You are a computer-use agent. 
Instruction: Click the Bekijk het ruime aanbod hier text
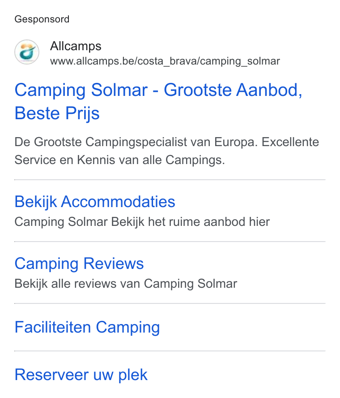tap(190, 222)
